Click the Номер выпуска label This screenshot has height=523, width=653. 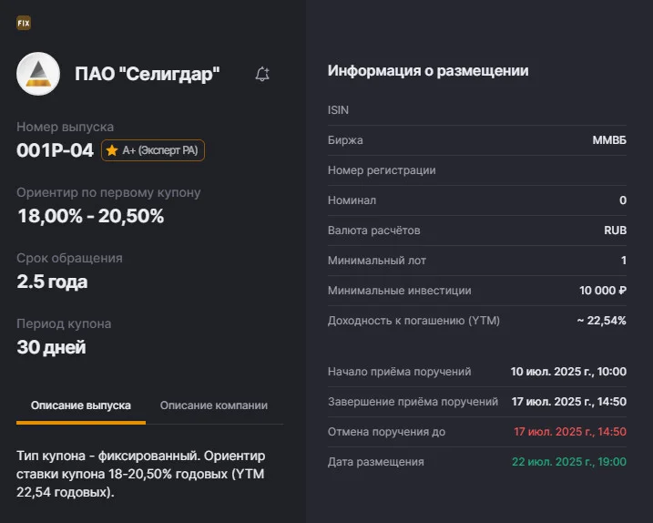(x=65, y=127)
